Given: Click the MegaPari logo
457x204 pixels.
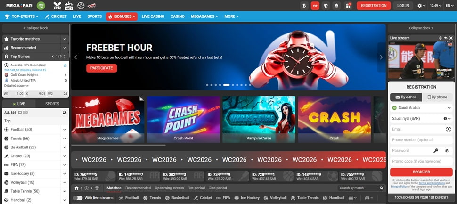Looking at the screenshot, I should pos(19,6).
